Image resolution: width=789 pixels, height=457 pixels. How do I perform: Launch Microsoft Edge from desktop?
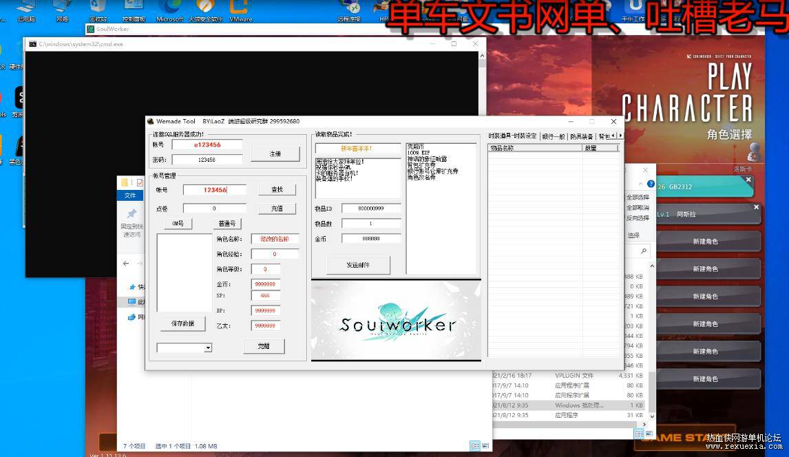pos(169,10)
